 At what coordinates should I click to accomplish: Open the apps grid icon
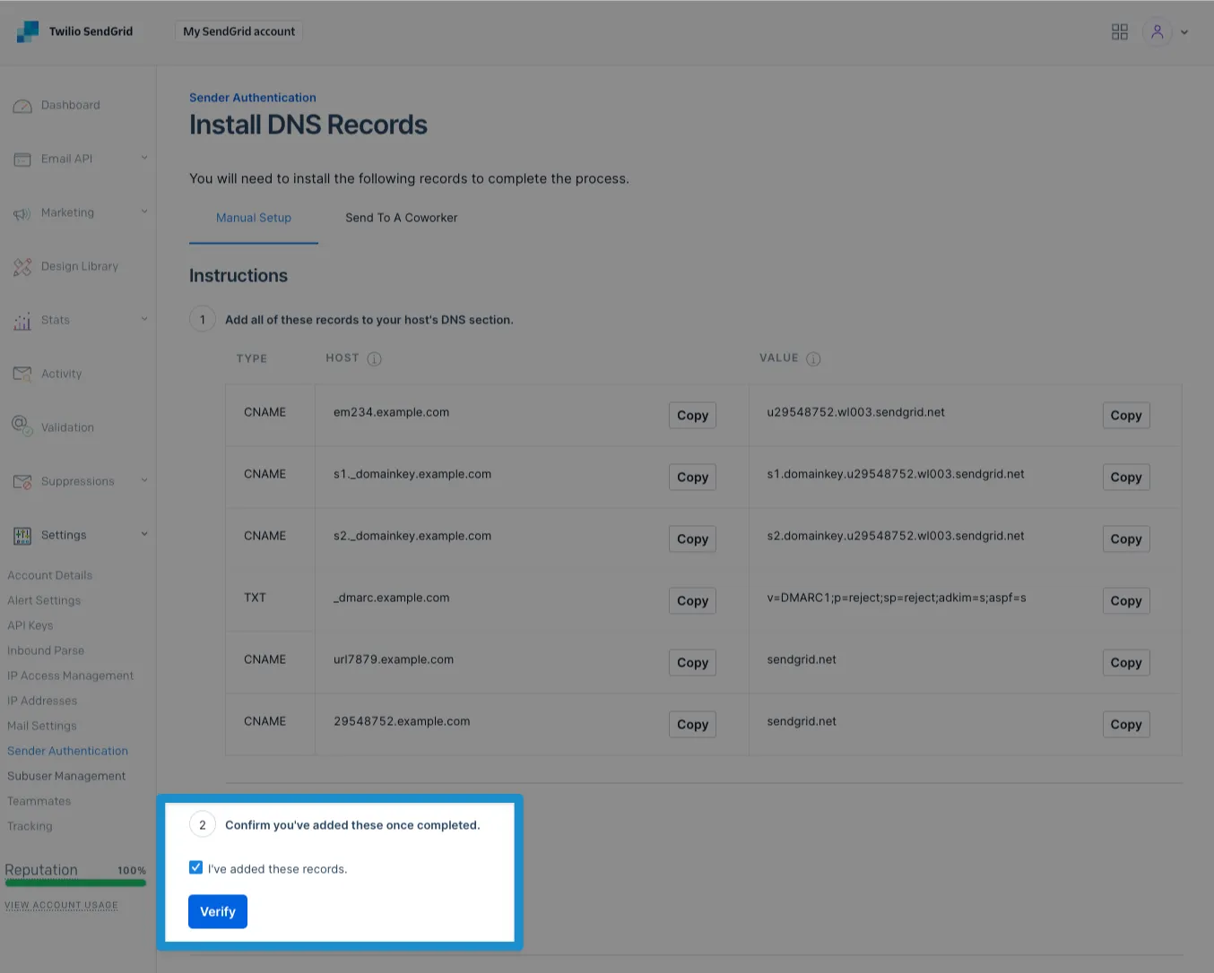coord(1120,32)
